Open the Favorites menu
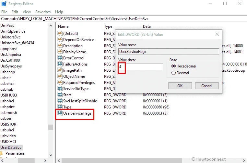This screenshot has height=163, width=247. coord(43,12)
